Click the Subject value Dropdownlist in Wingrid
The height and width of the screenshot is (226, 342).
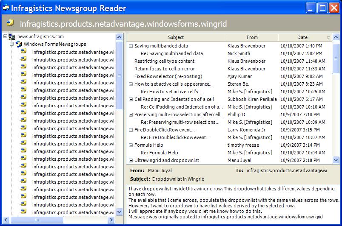click(x=178, y=179)
